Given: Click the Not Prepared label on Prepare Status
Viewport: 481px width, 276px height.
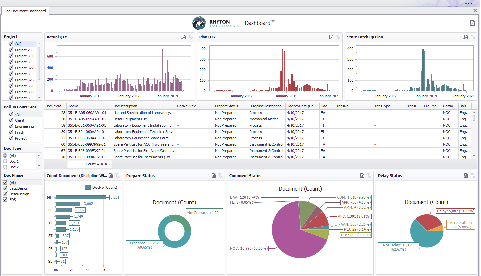Looking at the screenshot, I should pyautogui.click(x=204, y=213).
